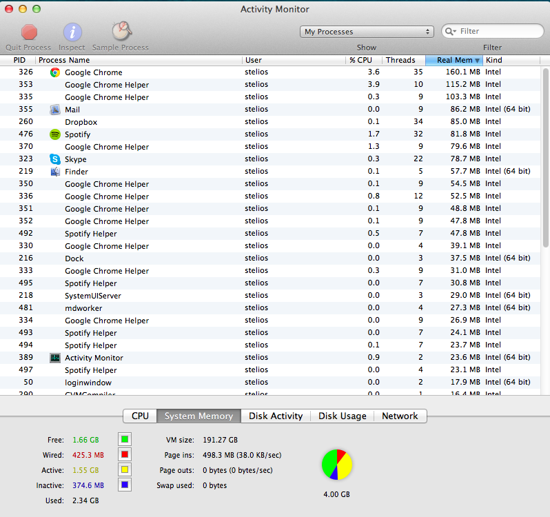Click the 86.2 MB Mail memory value
The width and height of the screenshot is (550, 517).
click(465, 109)
